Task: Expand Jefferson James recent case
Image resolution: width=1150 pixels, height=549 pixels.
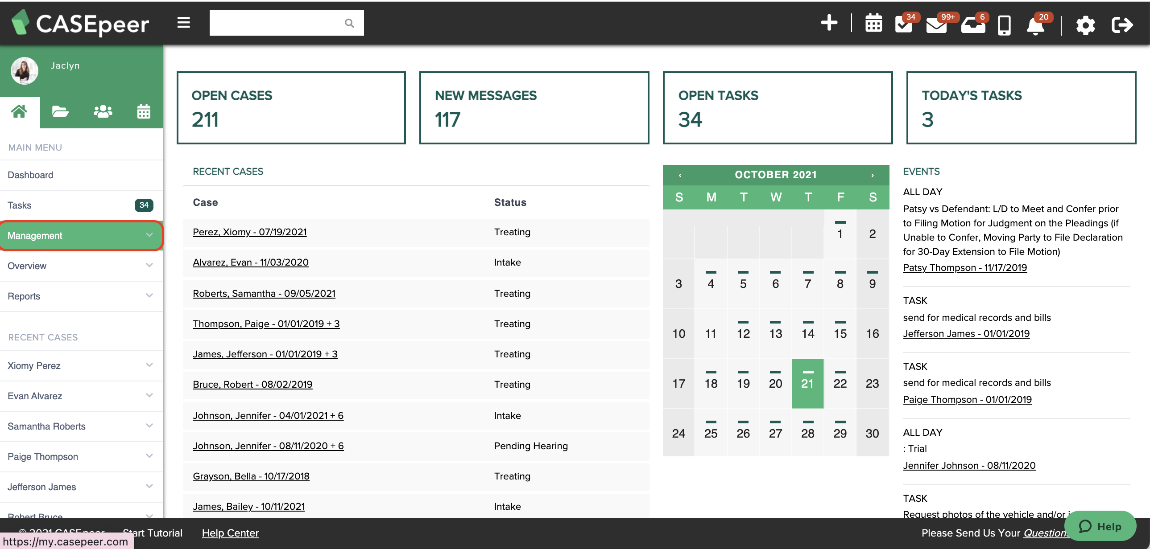Action: click(x=81, y=488)
